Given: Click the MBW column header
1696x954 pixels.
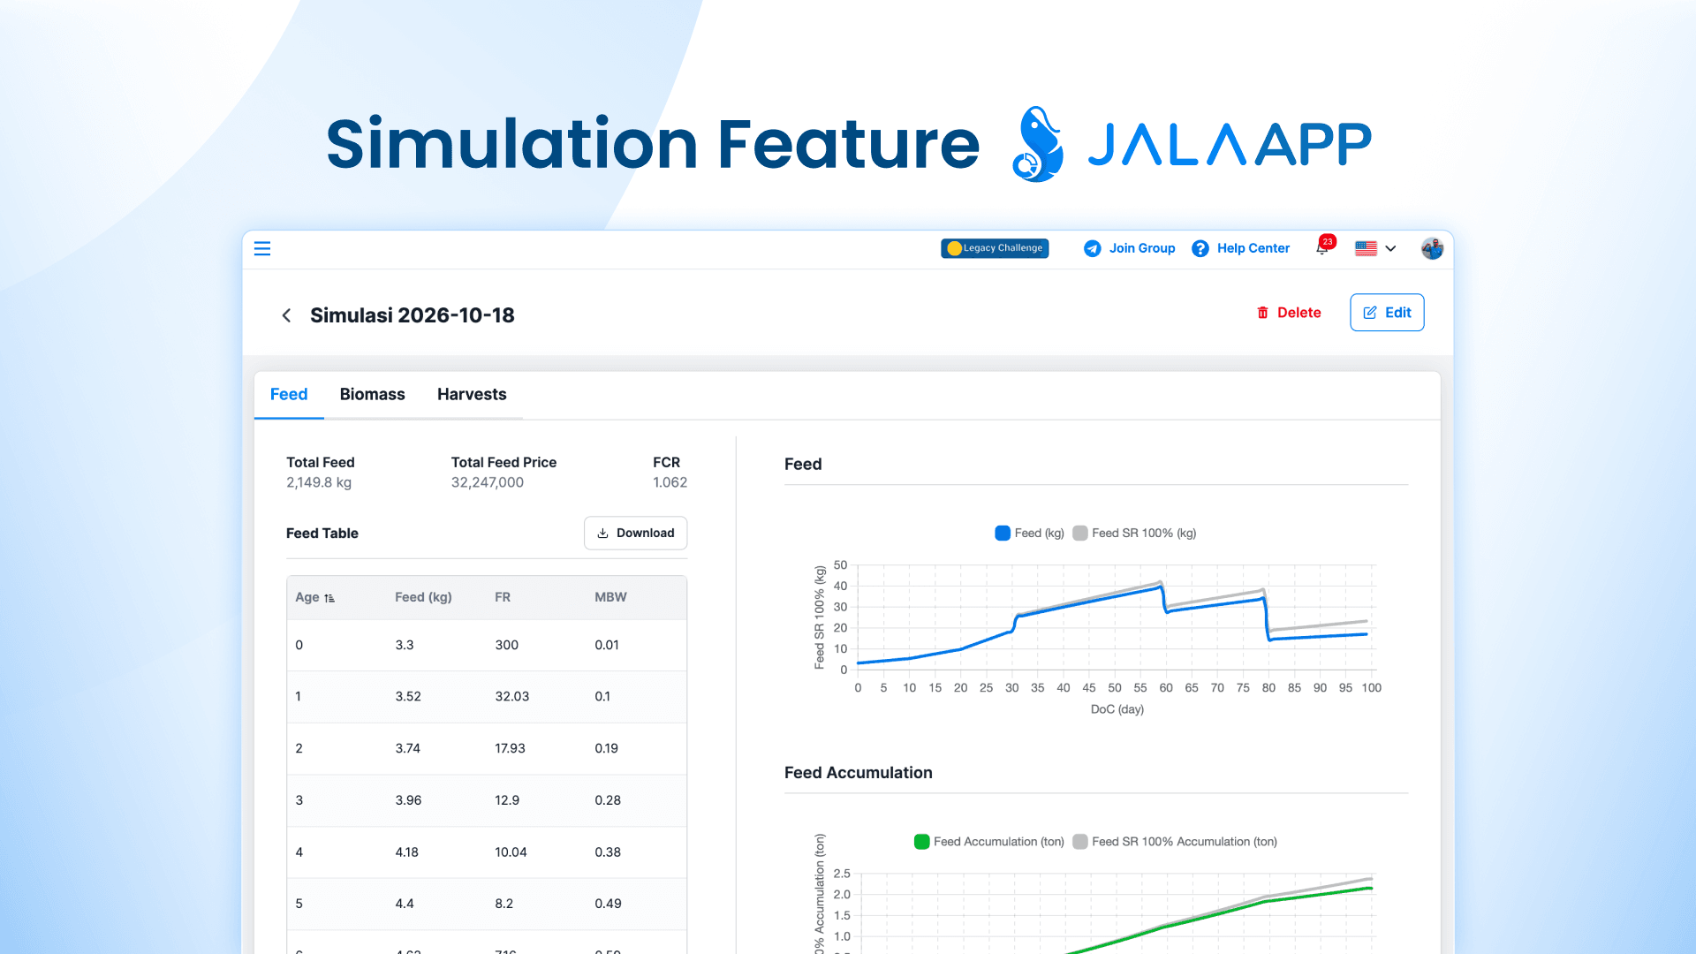Looking at the screenshot, I should (610, 598).
